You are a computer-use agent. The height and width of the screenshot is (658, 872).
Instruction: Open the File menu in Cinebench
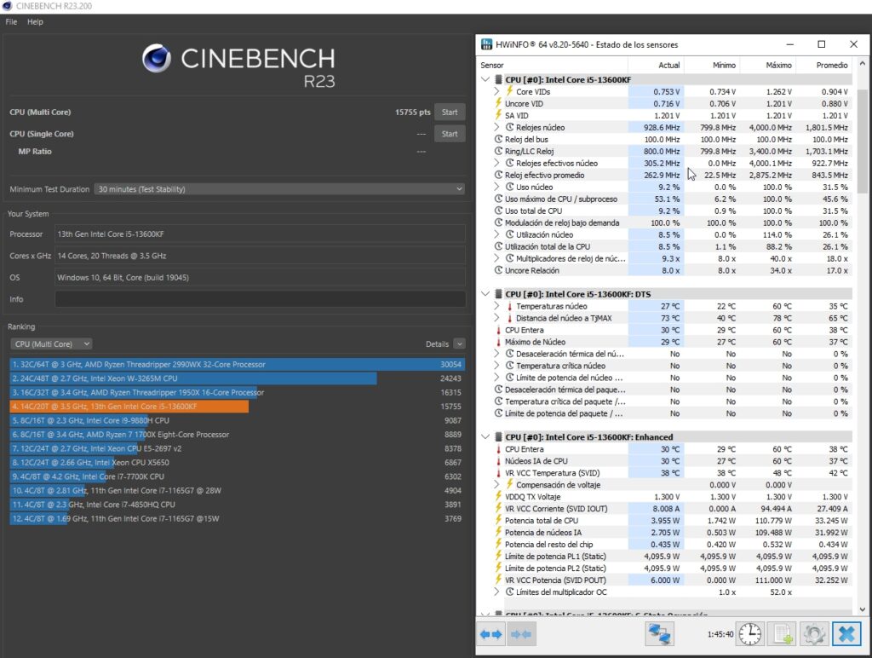pyautogui.click(x=11, y=21)
